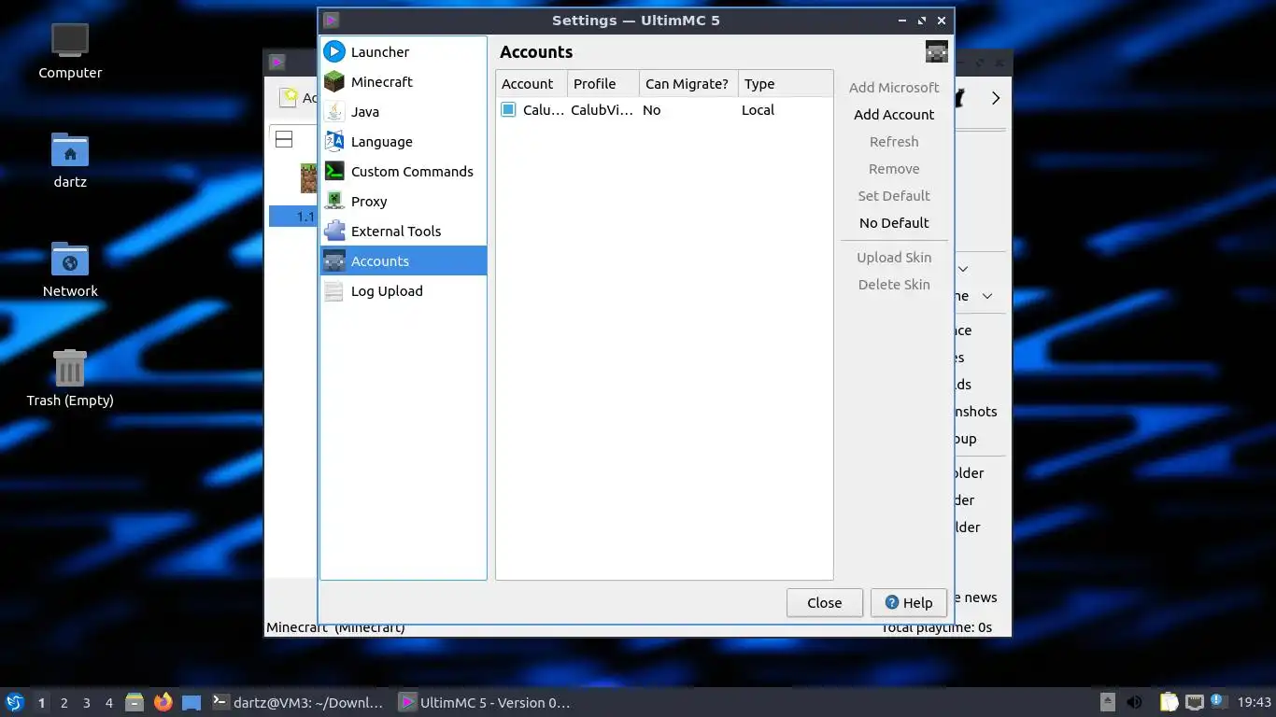Click the Upload Skin button

[894, 258]
